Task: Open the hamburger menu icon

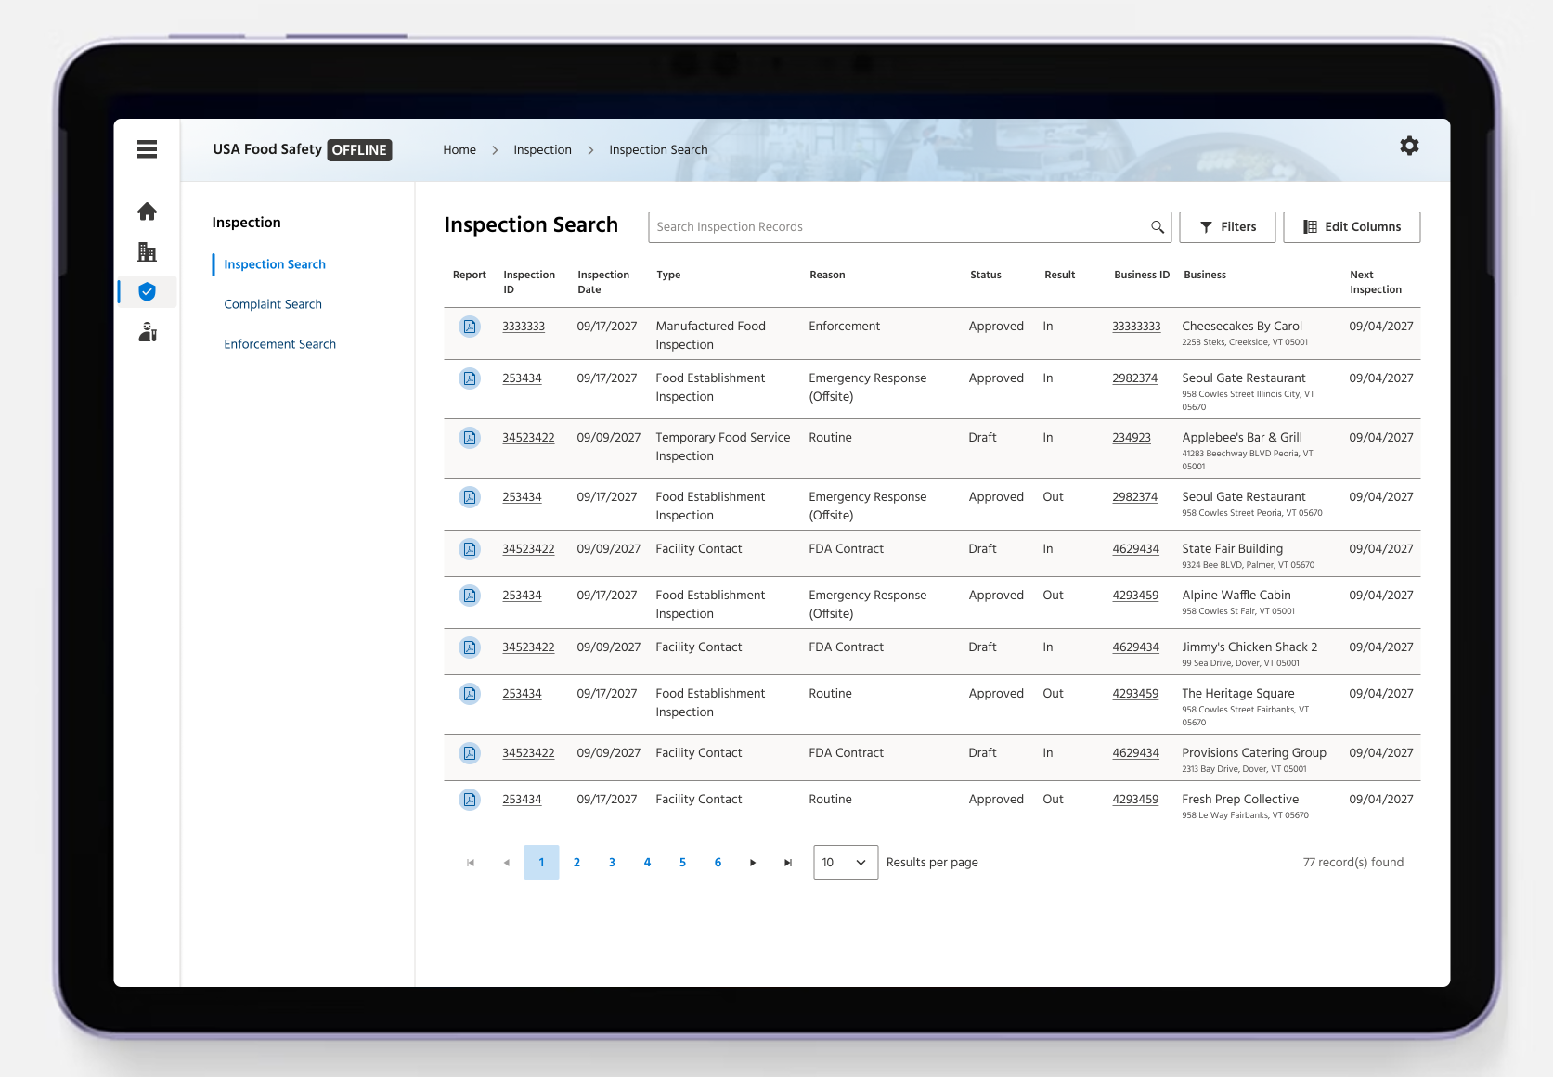Action: coord(147,149)
